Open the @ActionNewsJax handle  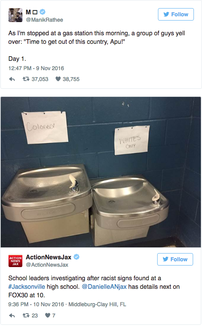click(x=47, y=265)
